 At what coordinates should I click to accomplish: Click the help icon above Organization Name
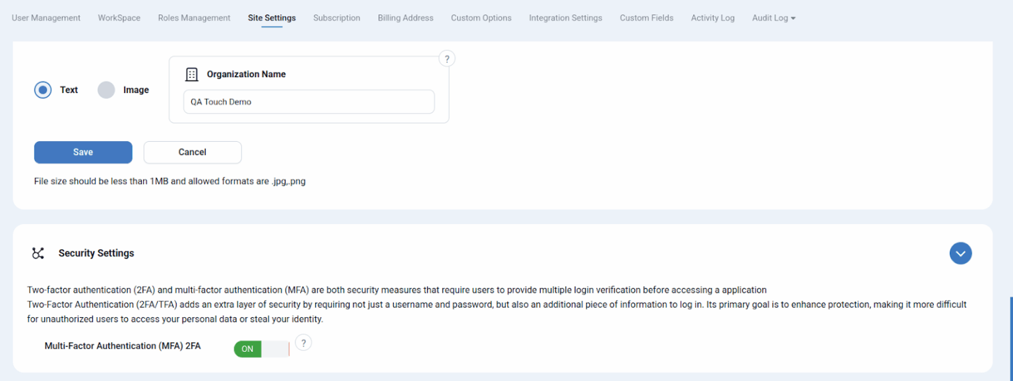(x=446, y=59)
